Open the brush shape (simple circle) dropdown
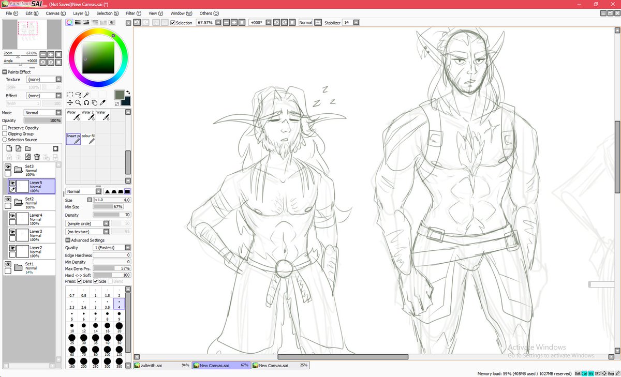The width and height of the screenshot is (621, 377). tap(106, 223)
